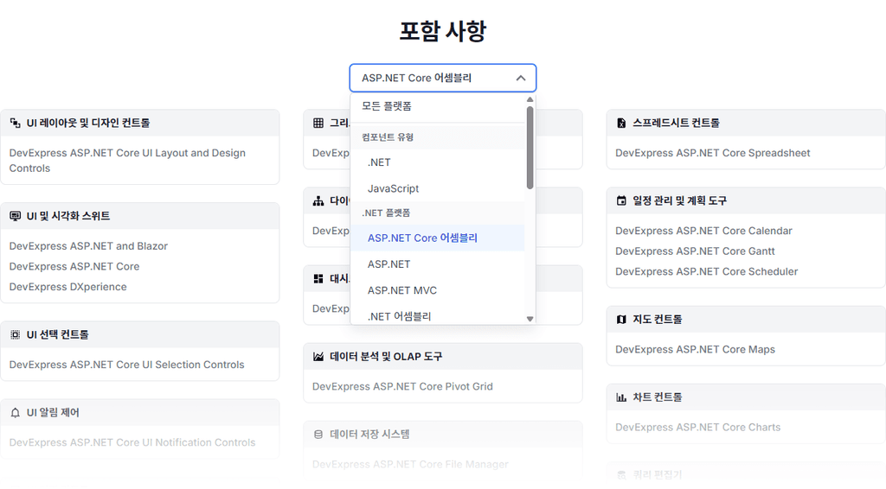
Task: Open DevExpress ASP.NET Core UI Layout and Design Controls
Action: click(127, 161)
